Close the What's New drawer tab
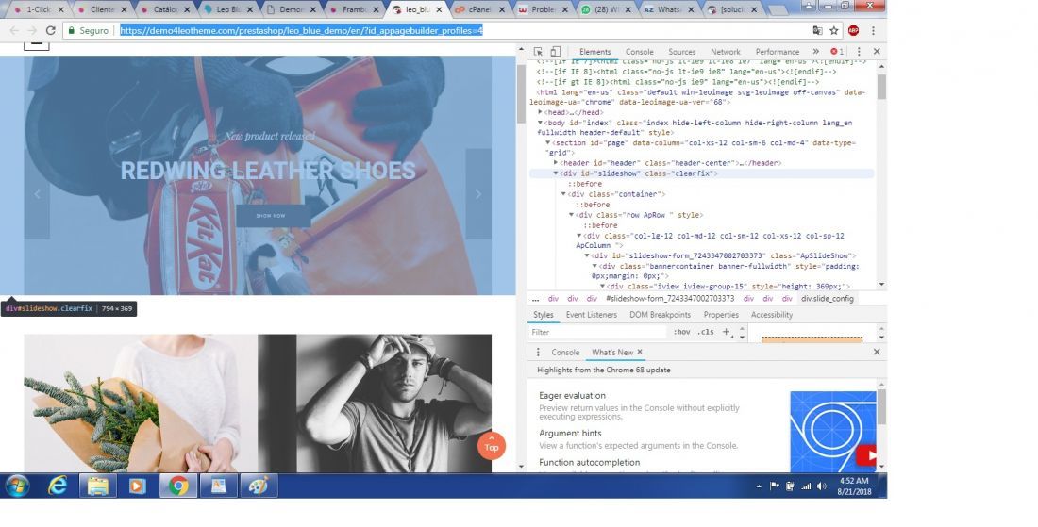Screen dimensions: 1038x527 coord(640,352)
